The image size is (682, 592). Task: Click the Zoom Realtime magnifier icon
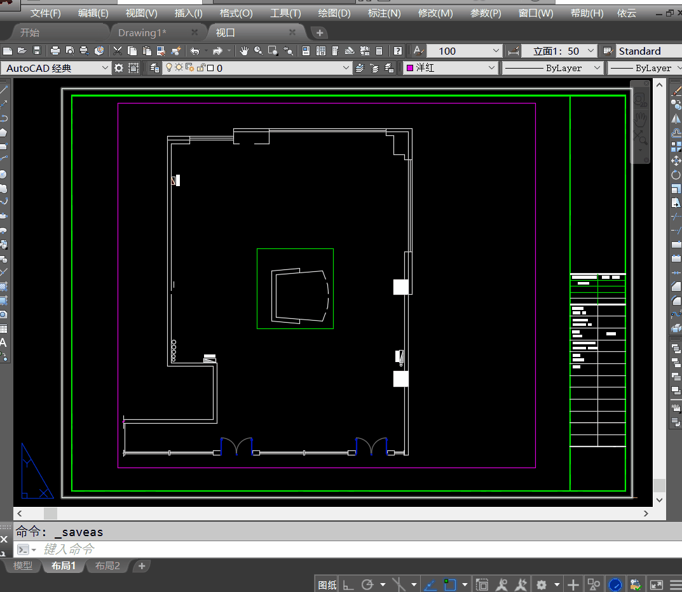(x=258, y=51)
